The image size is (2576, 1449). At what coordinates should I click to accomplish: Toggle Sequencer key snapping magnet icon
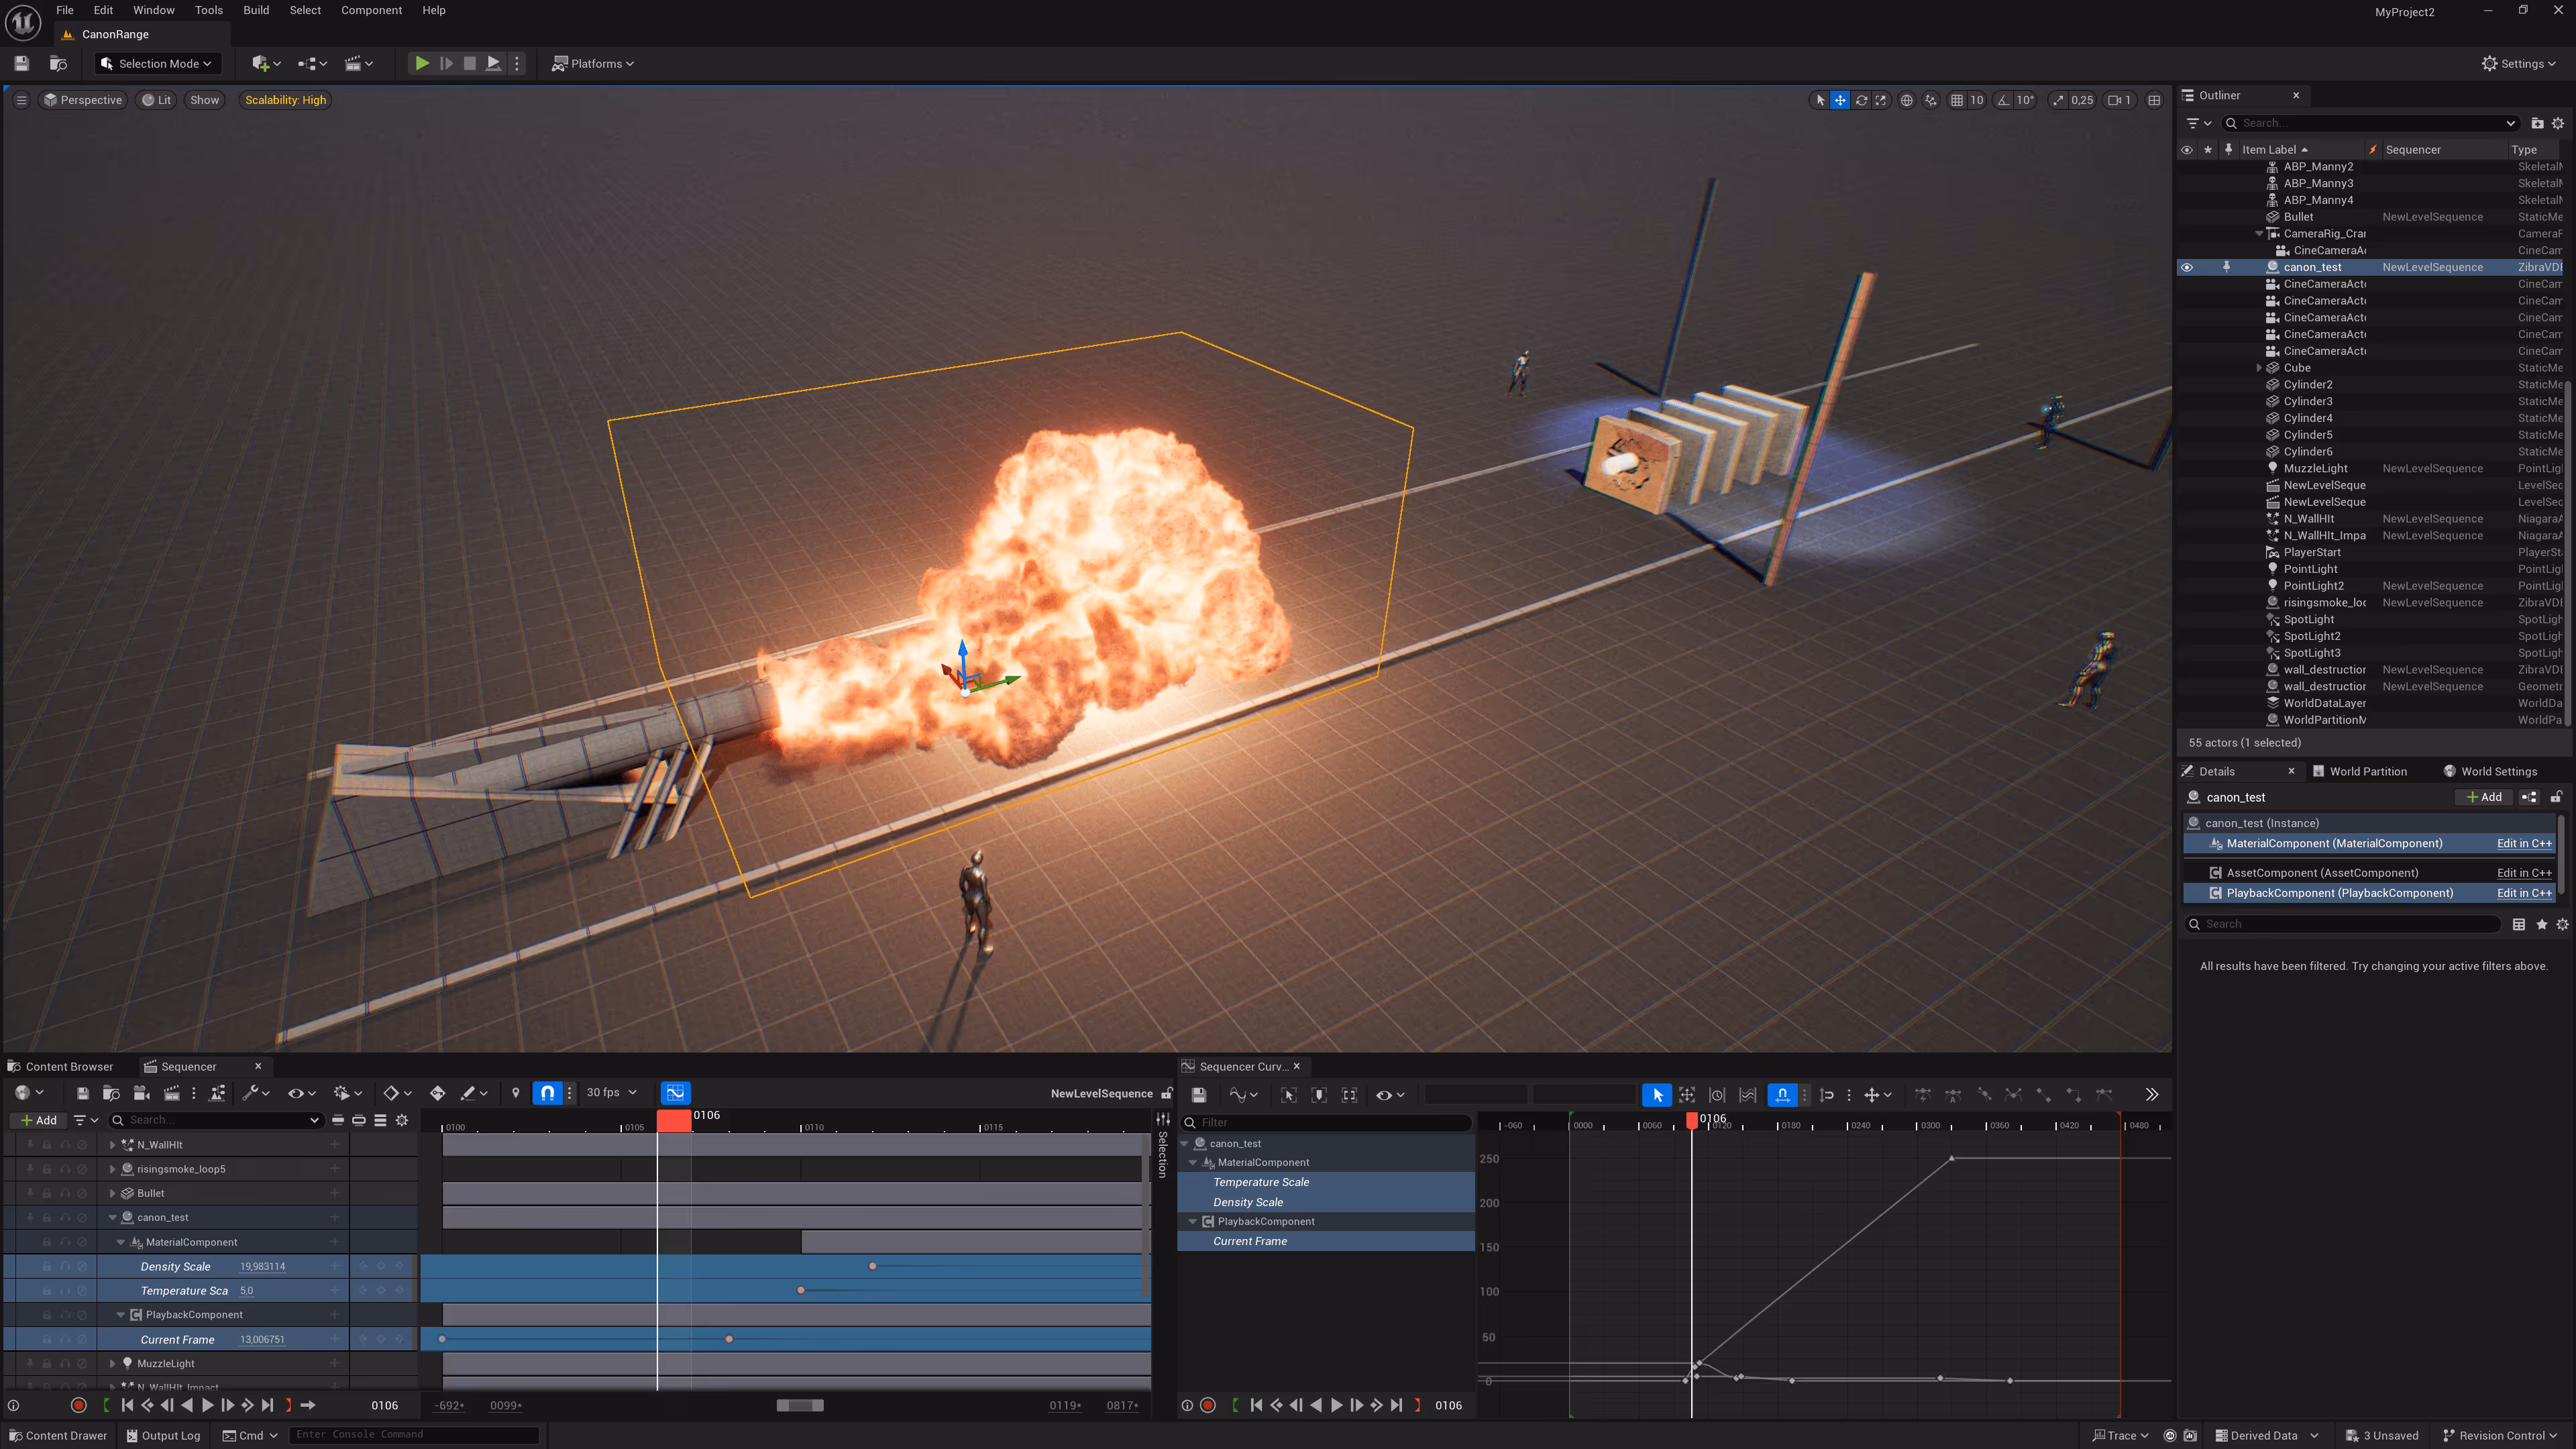tap(547, 1093)
